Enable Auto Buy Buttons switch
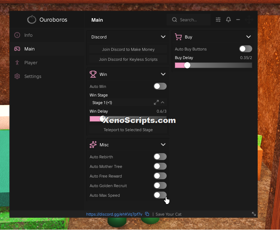280x240 pixels. coord(246,49)
